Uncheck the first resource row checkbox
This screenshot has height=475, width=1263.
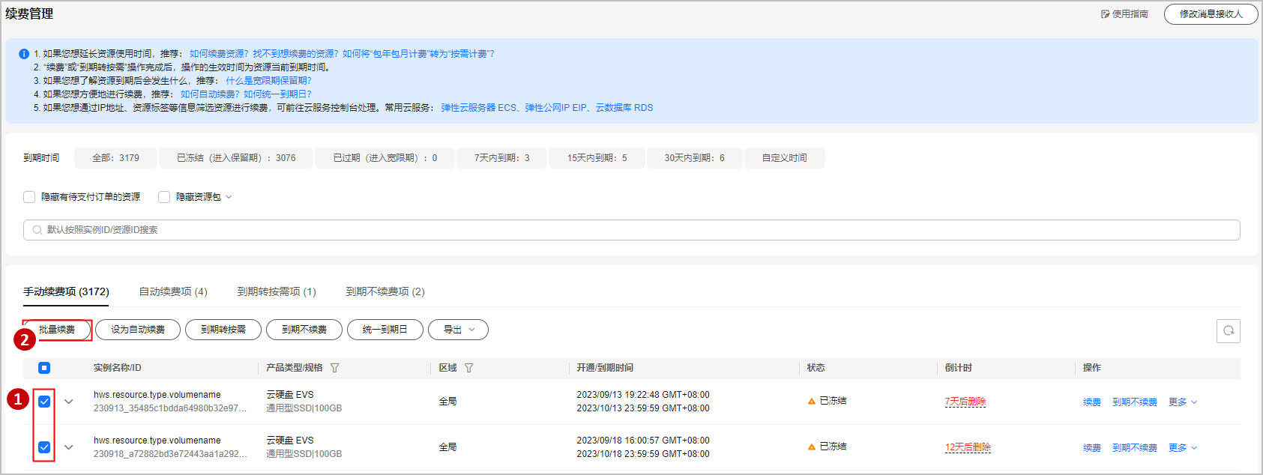[44, 402]
